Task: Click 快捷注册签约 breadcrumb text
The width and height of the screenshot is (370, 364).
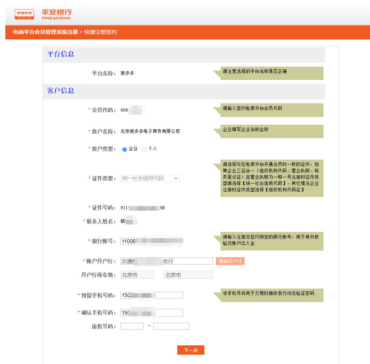Action: (100, 32)
